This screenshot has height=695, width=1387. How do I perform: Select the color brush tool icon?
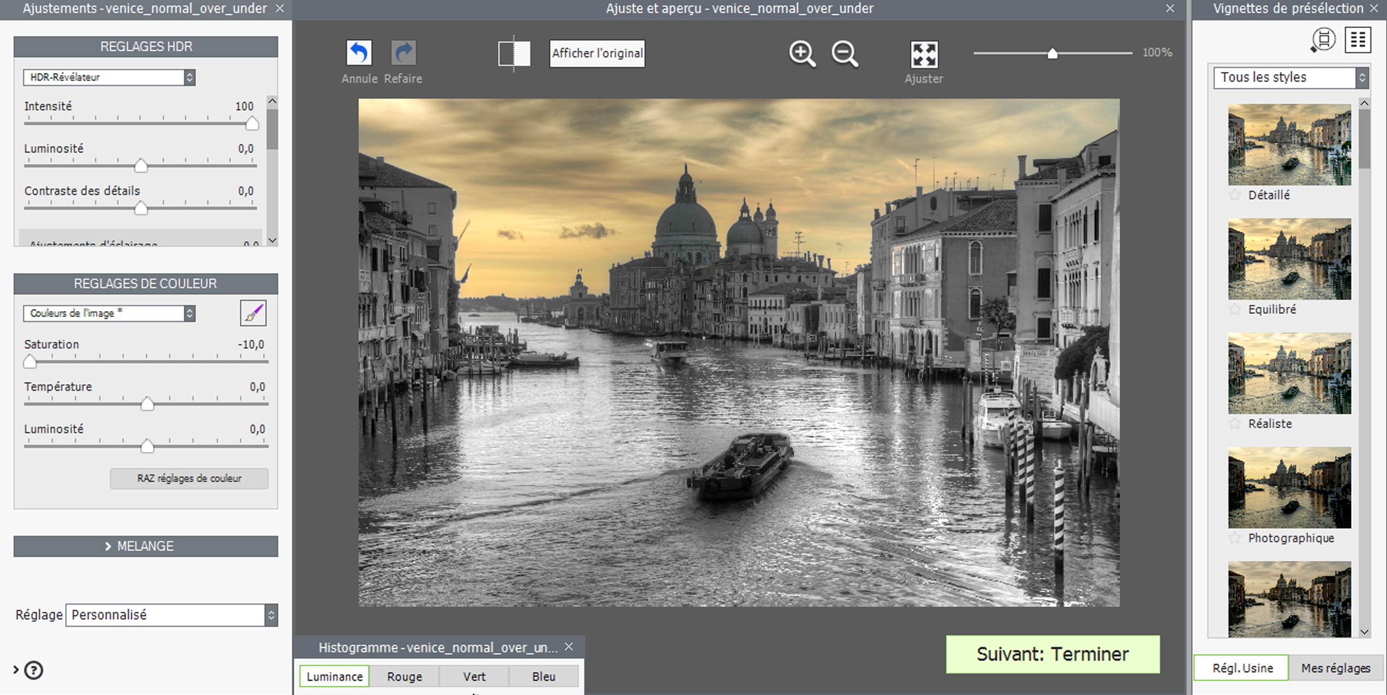pos(254,313)
